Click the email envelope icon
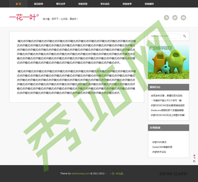The height and width of the screenshot is (182, 198). [x=183, y=18]
